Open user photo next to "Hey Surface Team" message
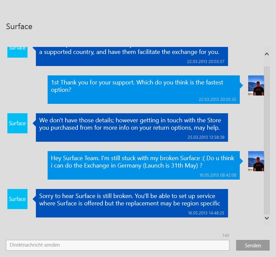 (256, 161)
